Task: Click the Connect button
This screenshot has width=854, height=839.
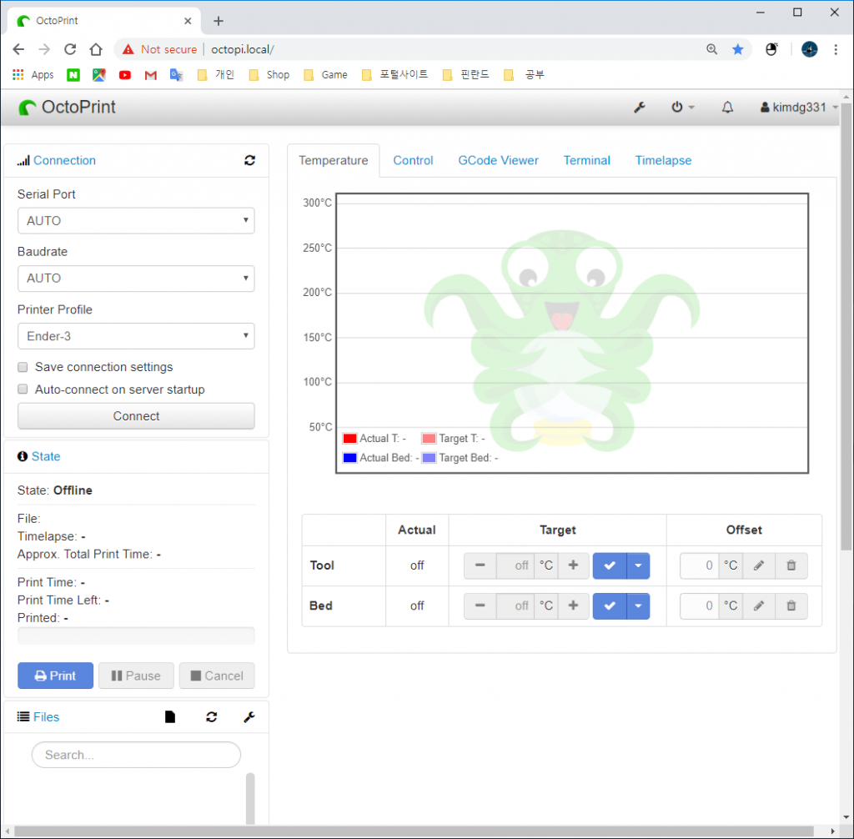Action: click(136, 416)
